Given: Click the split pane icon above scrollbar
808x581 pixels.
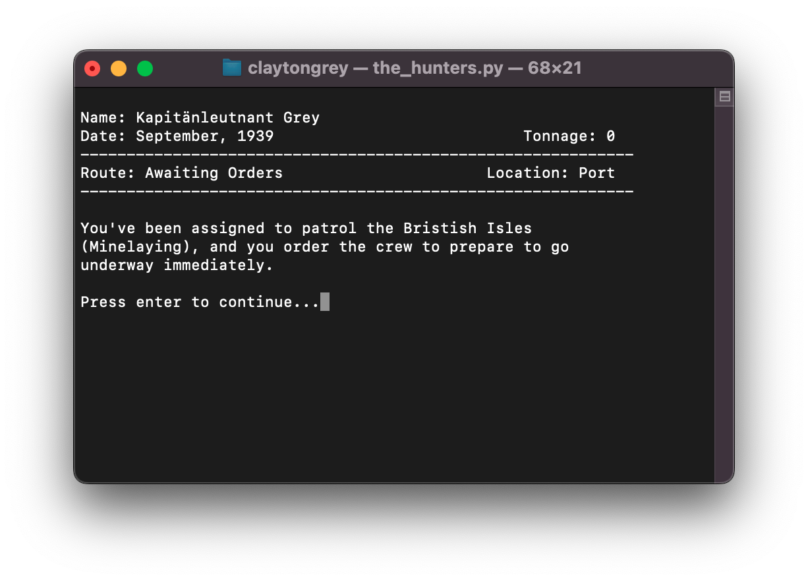Looking at the screenshot, I should 724,97.
